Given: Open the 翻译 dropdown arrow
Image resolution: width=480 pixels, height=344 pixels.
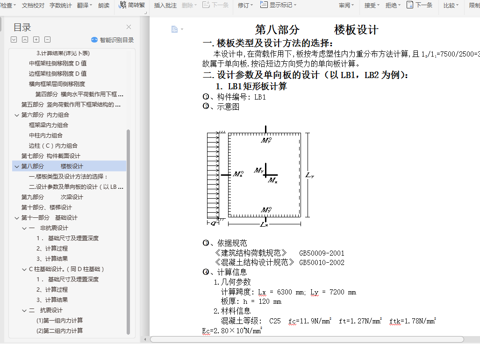Looking at the screenshot, I should [91, 5].
